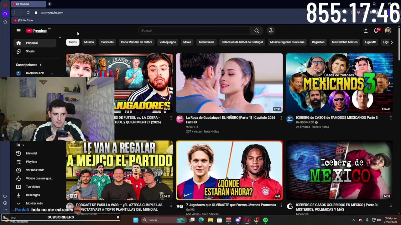
Task: Start voice search with the microphone
Action: (271, 31)
